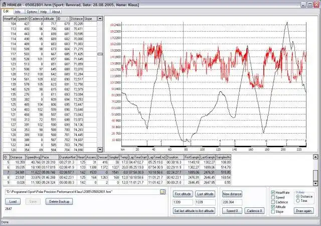Image resolution: width=321 pixels, height=226 pixels.
Task: Click lap marker 1 on chart
Action: click(x=147, y=141)
